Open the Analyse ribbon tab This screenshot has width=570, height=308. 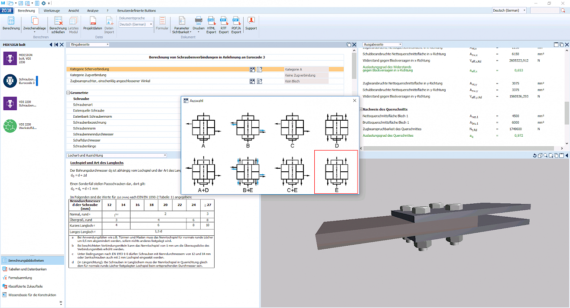coord(93,10)
